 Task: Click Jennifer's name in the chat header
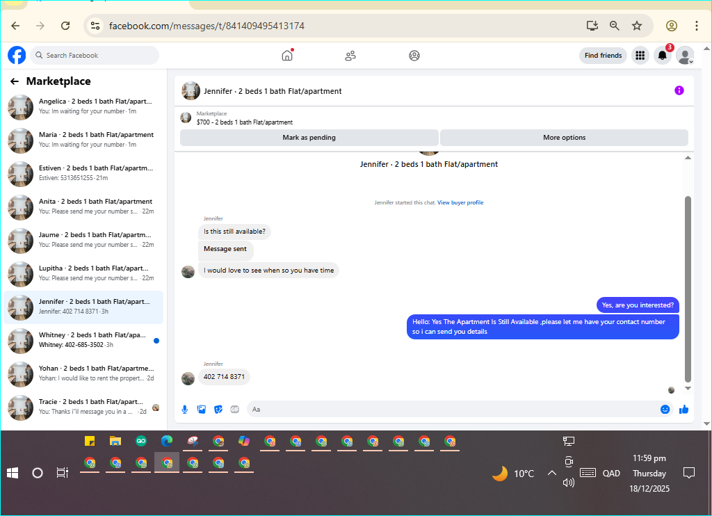point(273,91)
